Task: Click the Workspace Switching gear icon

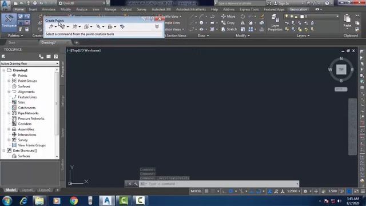Action: point(305,191)
